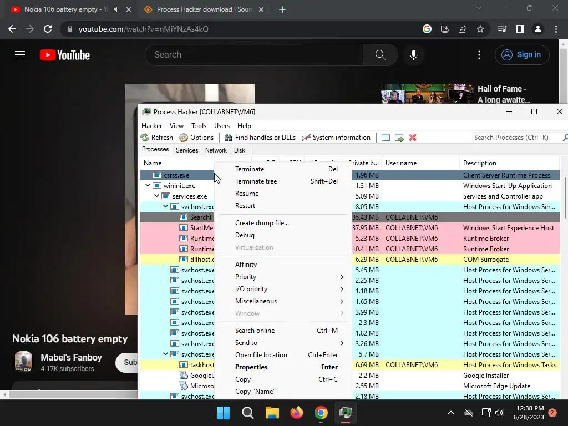The height and width of the screenshot is (426, 568).
Task: Select Affinity in the context menu
Action: (283, 265)
